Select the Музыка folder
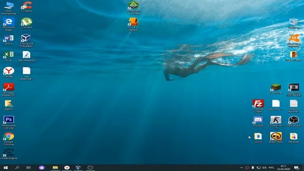This screenshot has height=171, width=304. [x=294, y=138]
